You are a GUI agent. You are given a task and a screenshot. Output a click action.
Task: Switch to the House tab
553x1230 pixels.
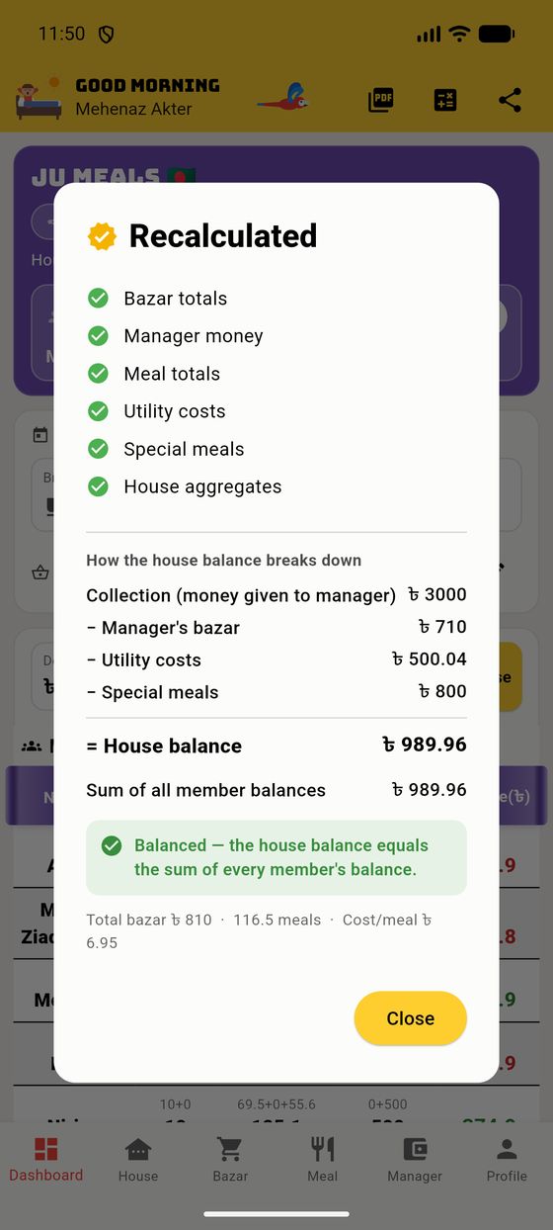(x=138, y=1160)
